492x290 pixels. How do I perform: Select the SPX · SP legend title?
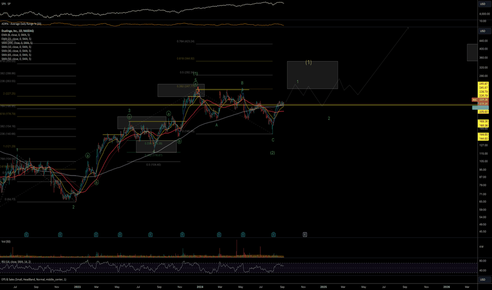coord(6,4)
